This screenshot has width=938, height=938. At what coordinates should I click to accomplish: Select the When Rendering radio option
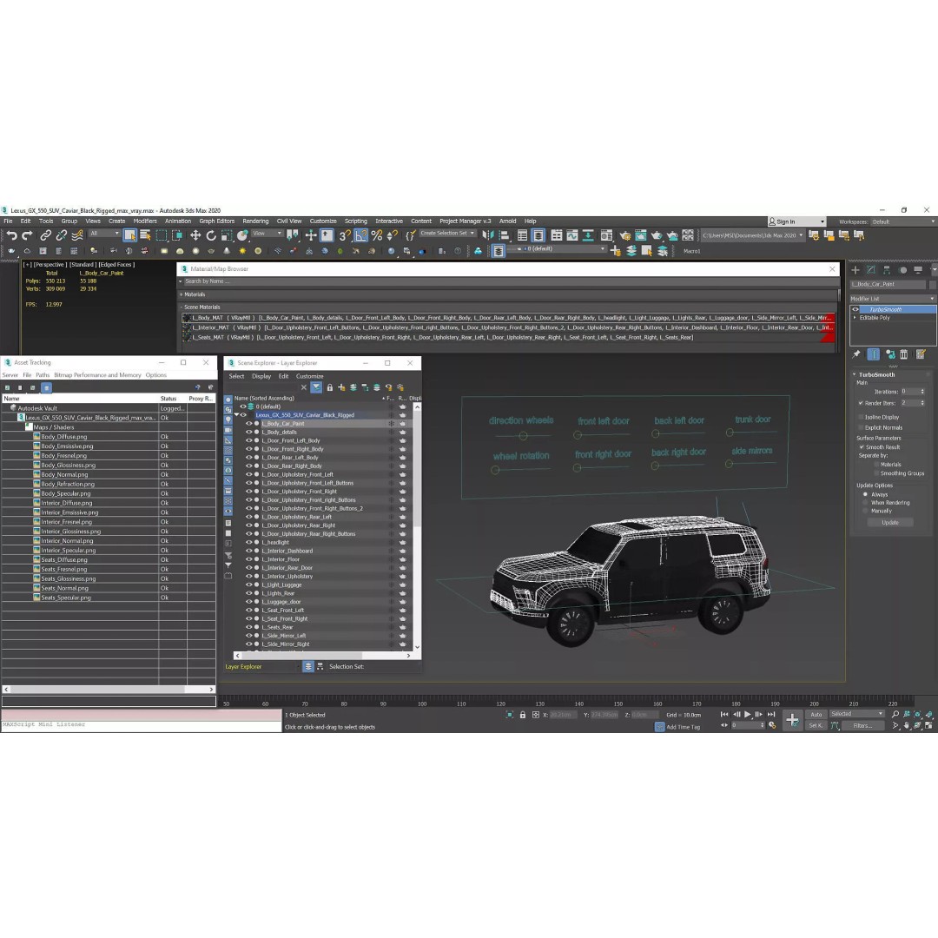coord(866,503)
